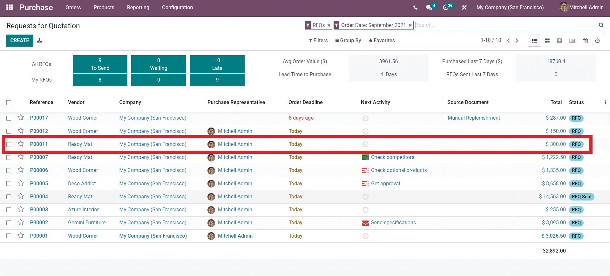This screenshot has width=610, height=276.
Task: Open the optional columns kebab menu
Action: click(605, 102)
